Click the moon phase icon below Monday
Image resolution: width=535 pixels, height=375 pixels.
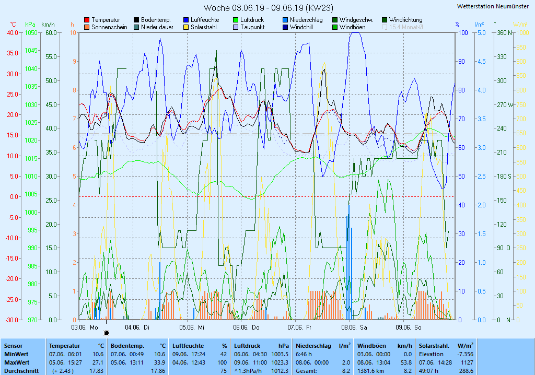pyautogui.click(x=107, y=333)
